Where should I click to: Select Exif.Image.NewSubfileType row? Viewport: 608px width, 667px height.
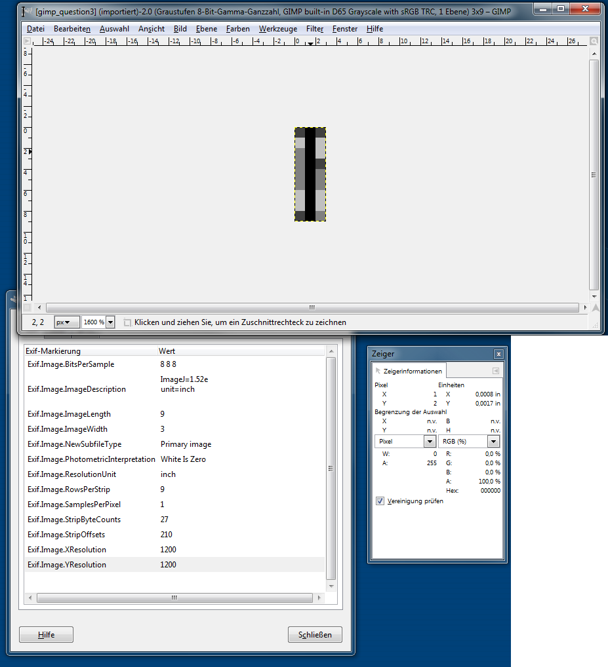[174, 444]
